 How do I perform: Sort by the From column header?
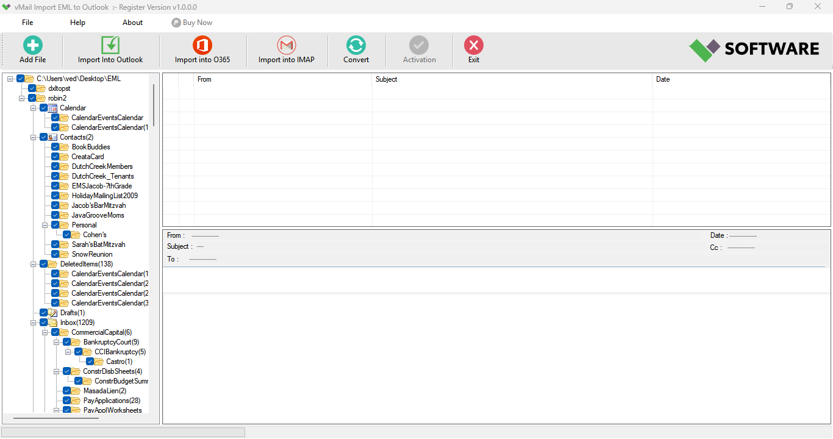[x=283, y=79]
